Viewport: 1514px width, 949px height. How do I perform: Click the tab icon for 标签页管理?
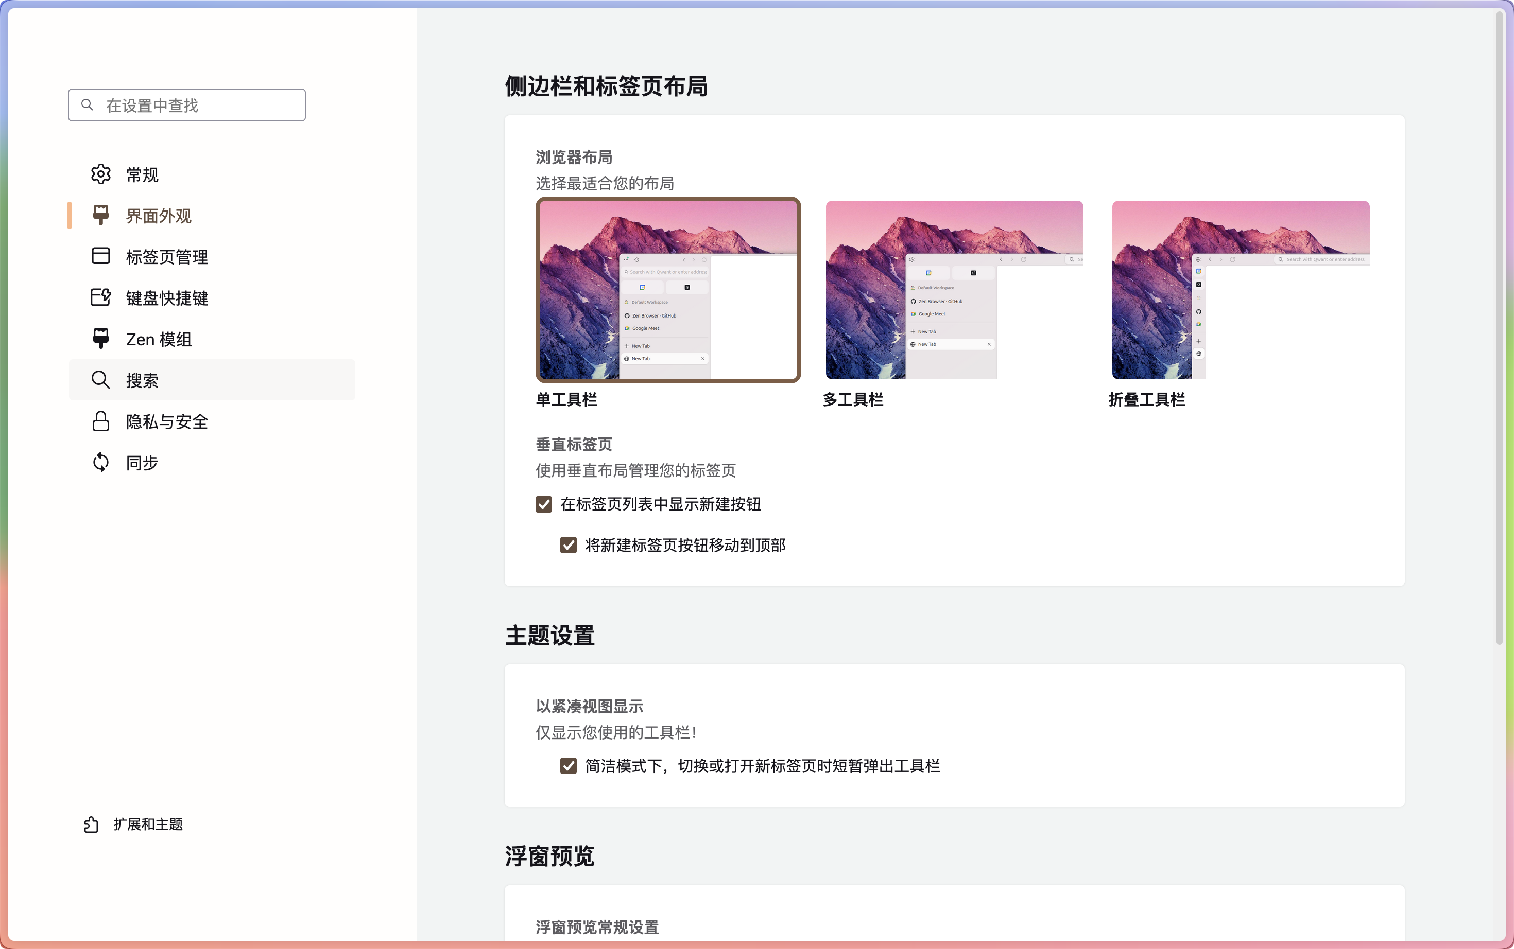click(x=100, y=256)
